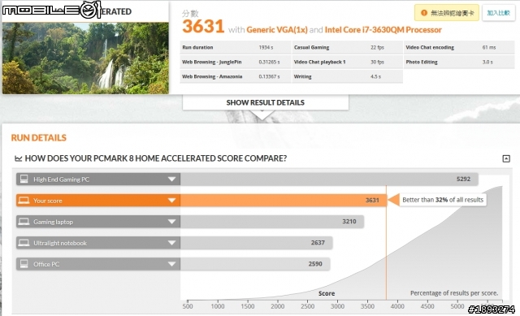This screenshot has height=316, width=520.
Task: Click the waterfall benchmark thumbnail image
Action: click(x=85, y=58)
